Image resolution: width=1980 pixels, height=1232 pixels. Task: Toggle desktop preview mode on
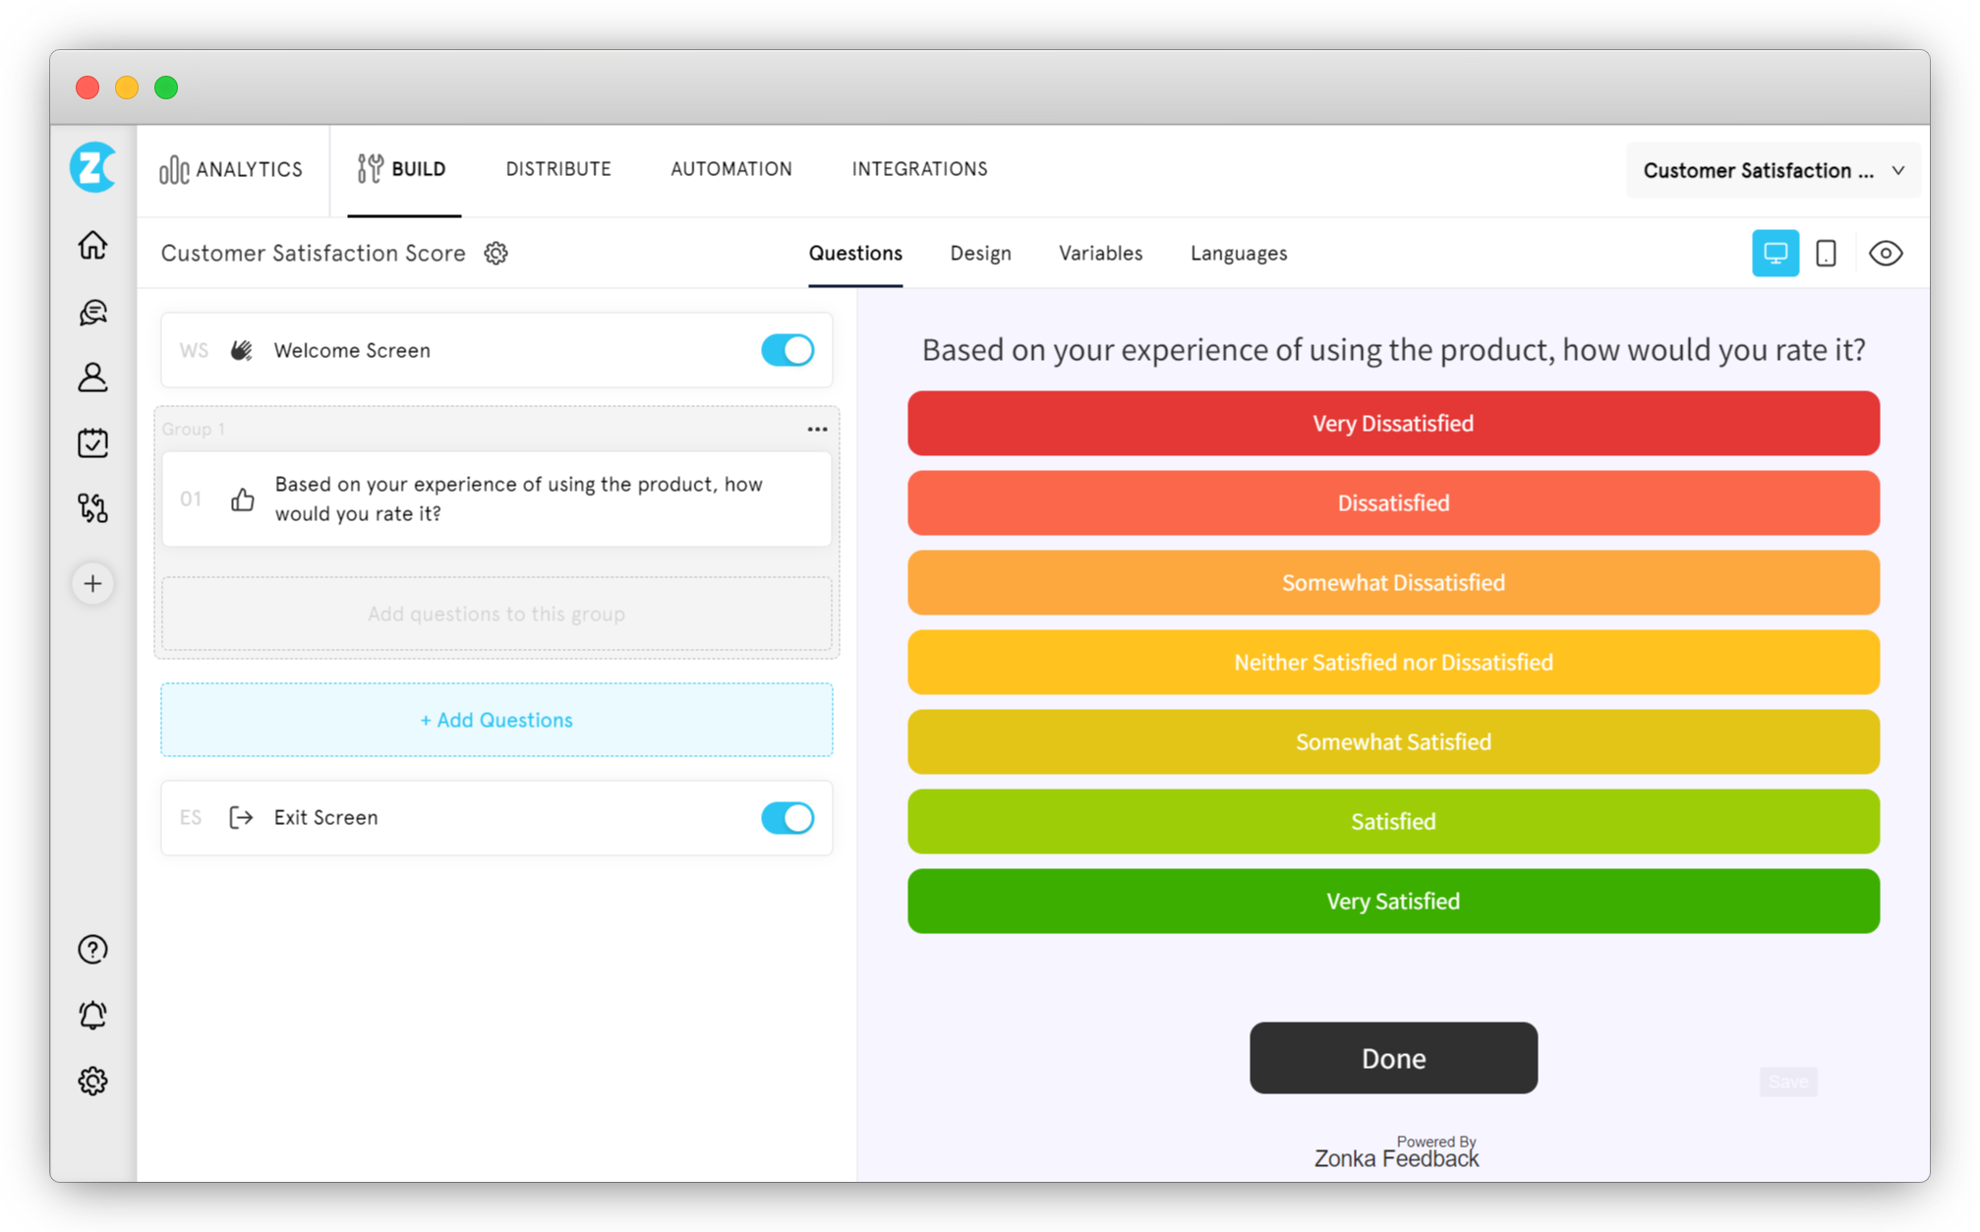click(1776, 253)
